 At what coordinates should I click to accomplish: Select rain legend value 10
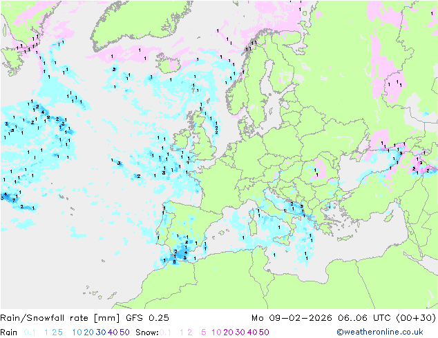click(77, 332)
